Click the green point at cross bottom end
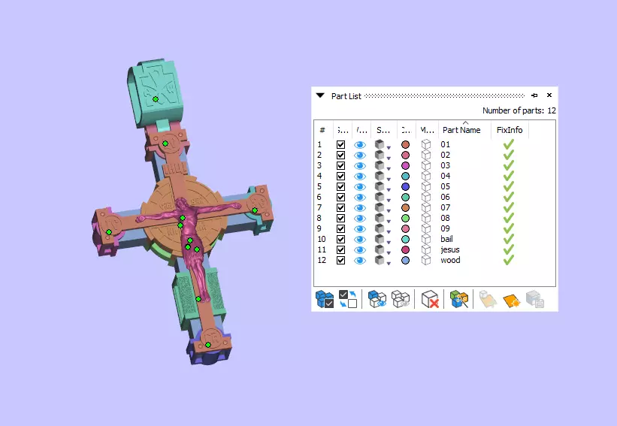 [x=208, y=345]
